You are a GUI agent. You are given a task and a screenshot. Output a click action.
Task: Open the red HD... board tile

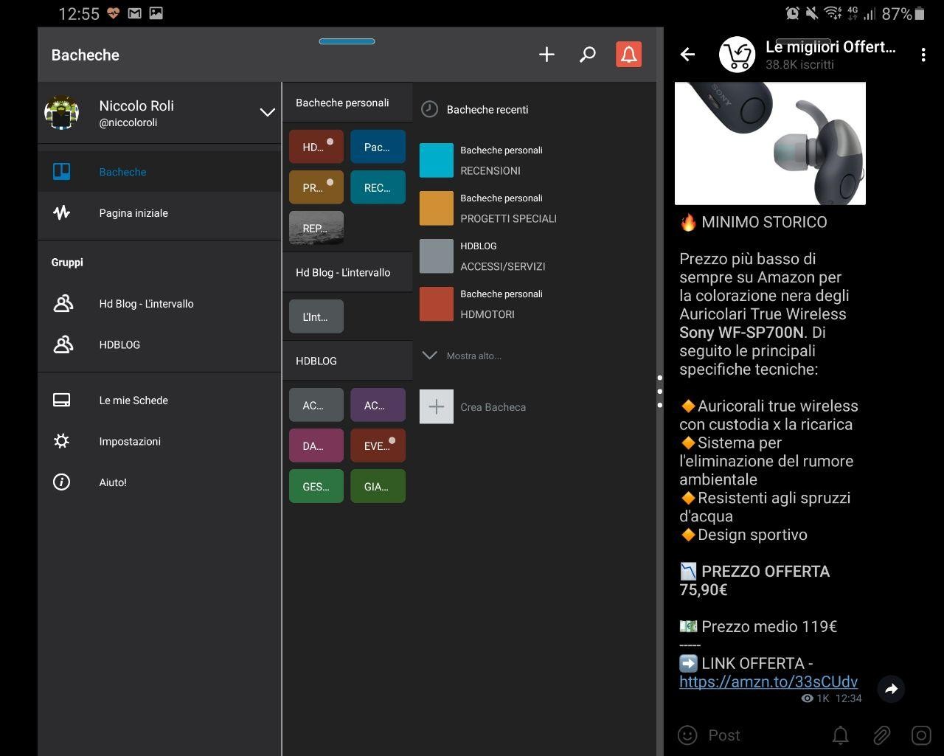pyautogui.click(x=316, y=147)
